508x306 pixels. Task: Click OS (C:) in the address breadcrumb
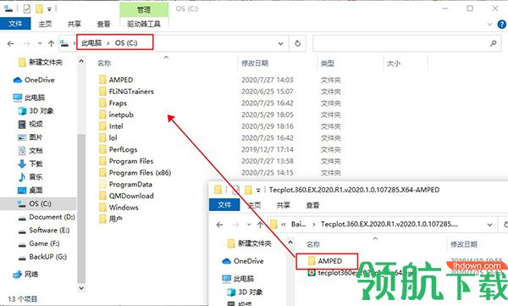point(126,43)
